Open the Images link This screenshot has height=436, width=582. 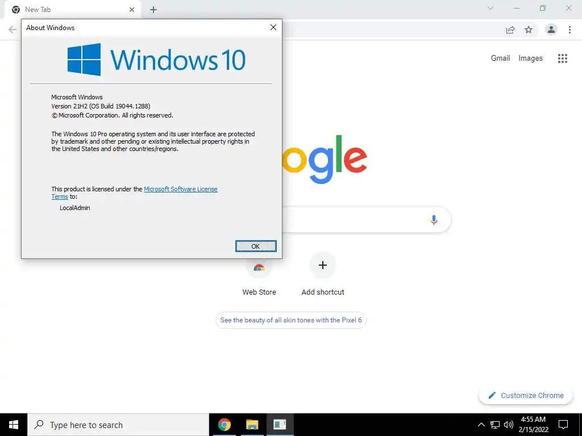[530, 58]
